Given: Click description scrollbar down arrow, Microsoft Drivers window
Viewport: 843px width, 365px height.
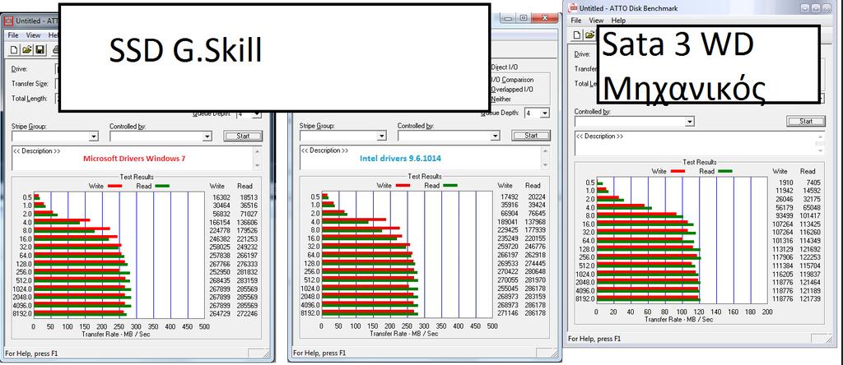Looking at the screenshot, I should coord(257,166).
